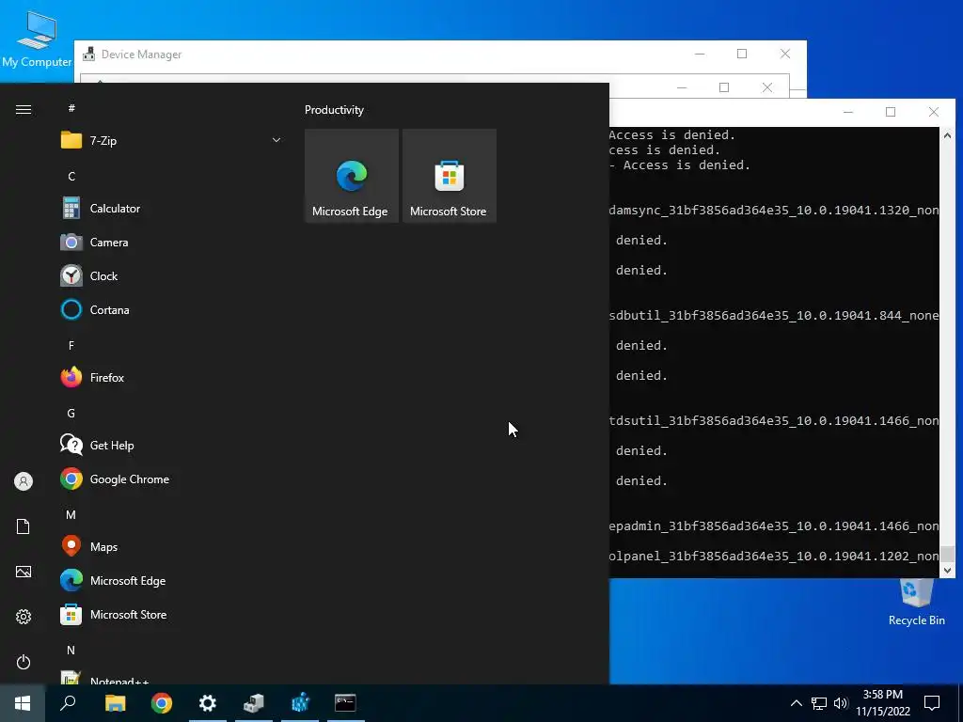Open My Computer desktop icon
963x722 pixels.
37,38
